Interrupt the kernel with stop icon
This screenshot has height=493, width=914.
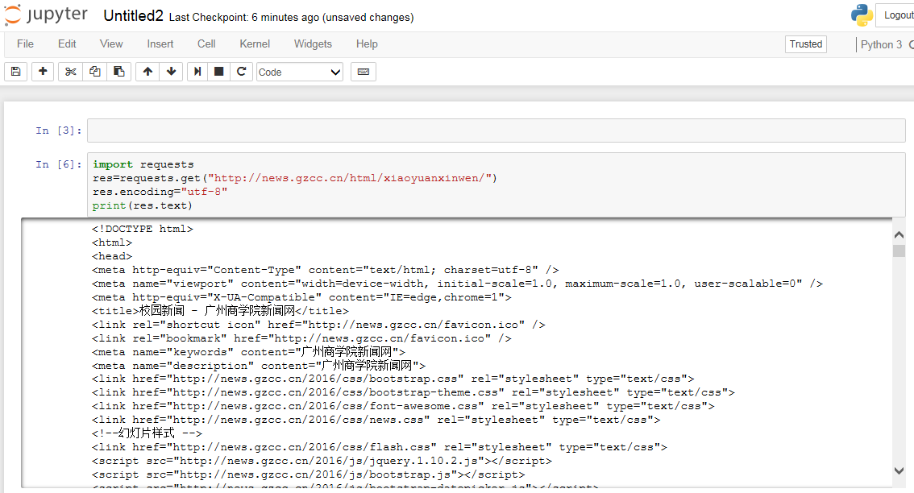(218, 72)
